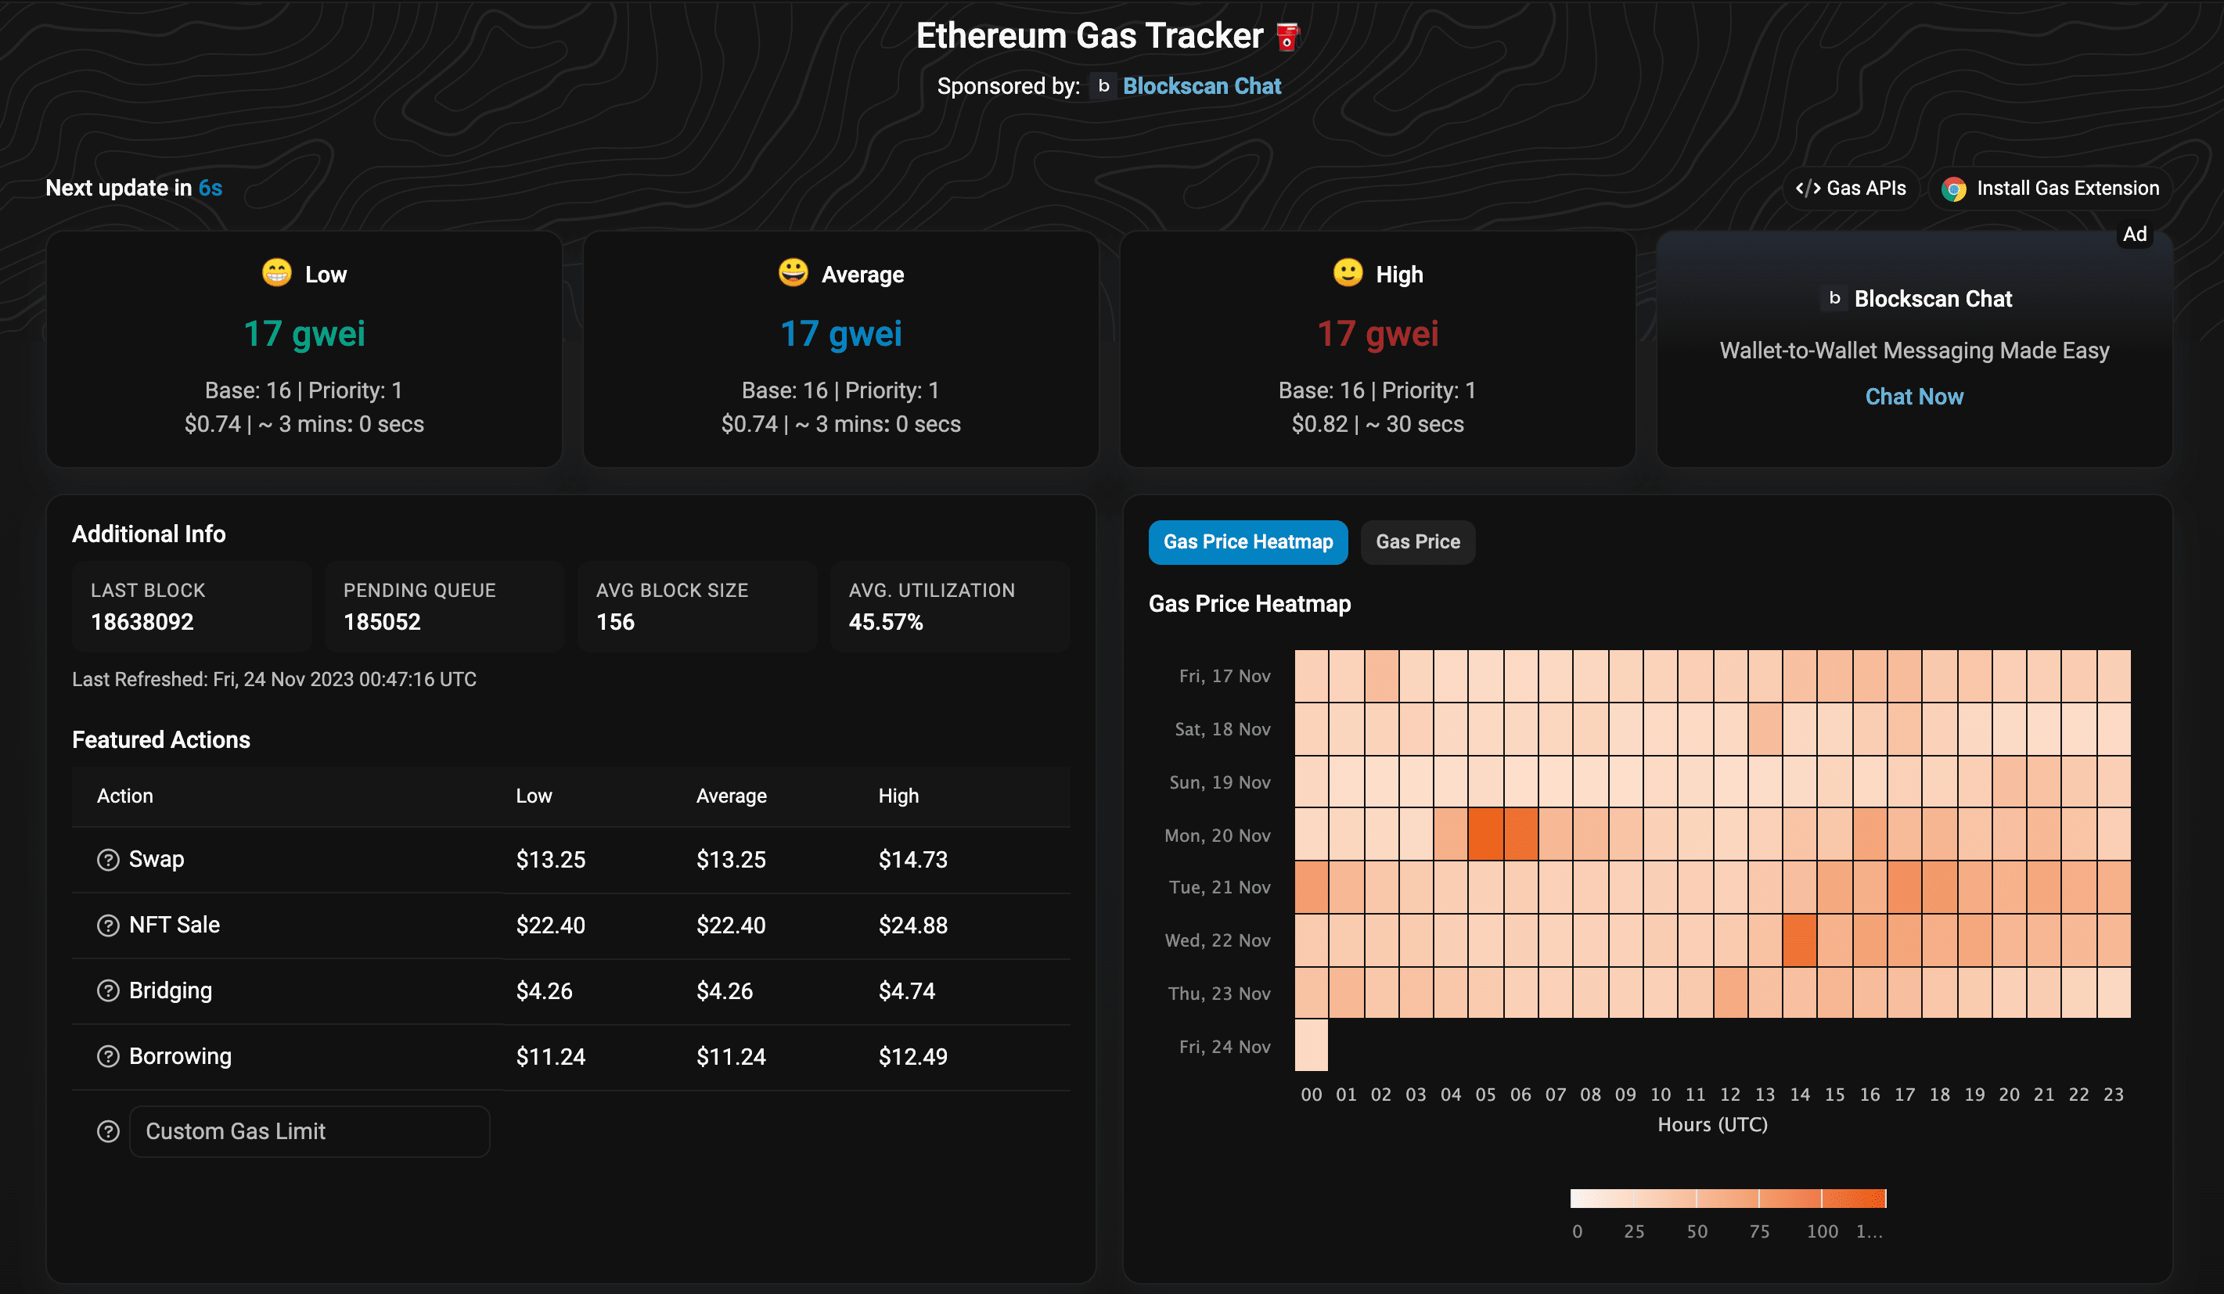The width and height of the screenshot is (2224, 1294).
Task: Click the Bridging Average price $4.26
Action: click(x=725, y=990)
